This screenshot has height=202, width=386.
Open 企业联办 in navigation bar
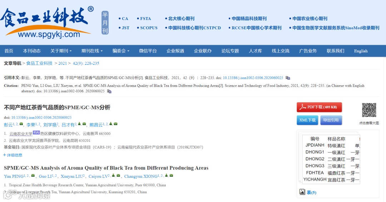coord(203,51)
